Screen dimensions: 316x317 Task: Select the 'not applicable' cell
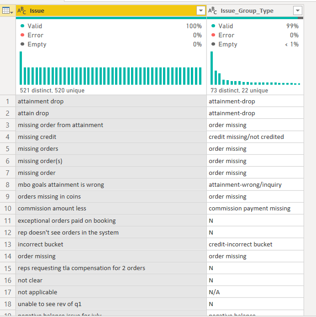(x=111, y=292)
